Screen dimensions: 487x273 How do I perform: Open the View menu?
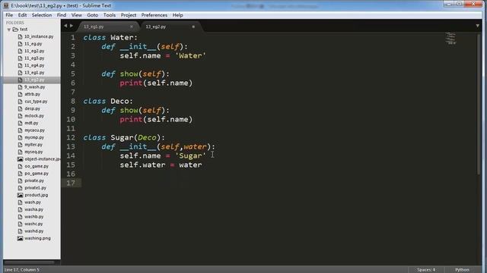point(76,15)
